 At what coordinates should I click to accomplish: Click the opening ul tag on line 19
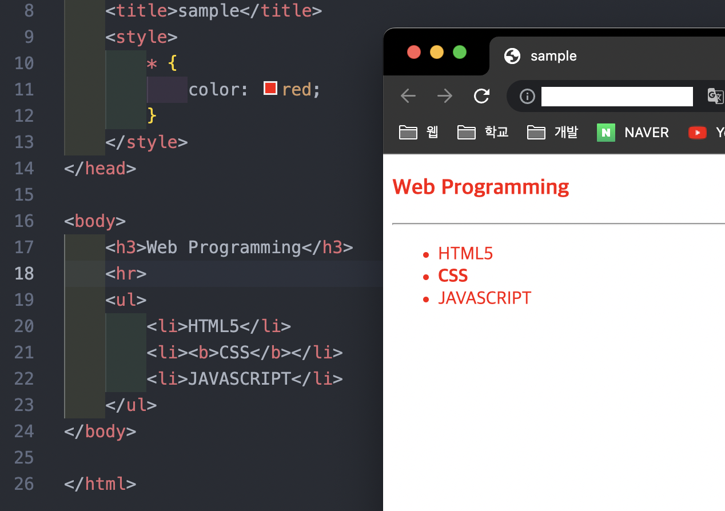(x=126, y=300)
